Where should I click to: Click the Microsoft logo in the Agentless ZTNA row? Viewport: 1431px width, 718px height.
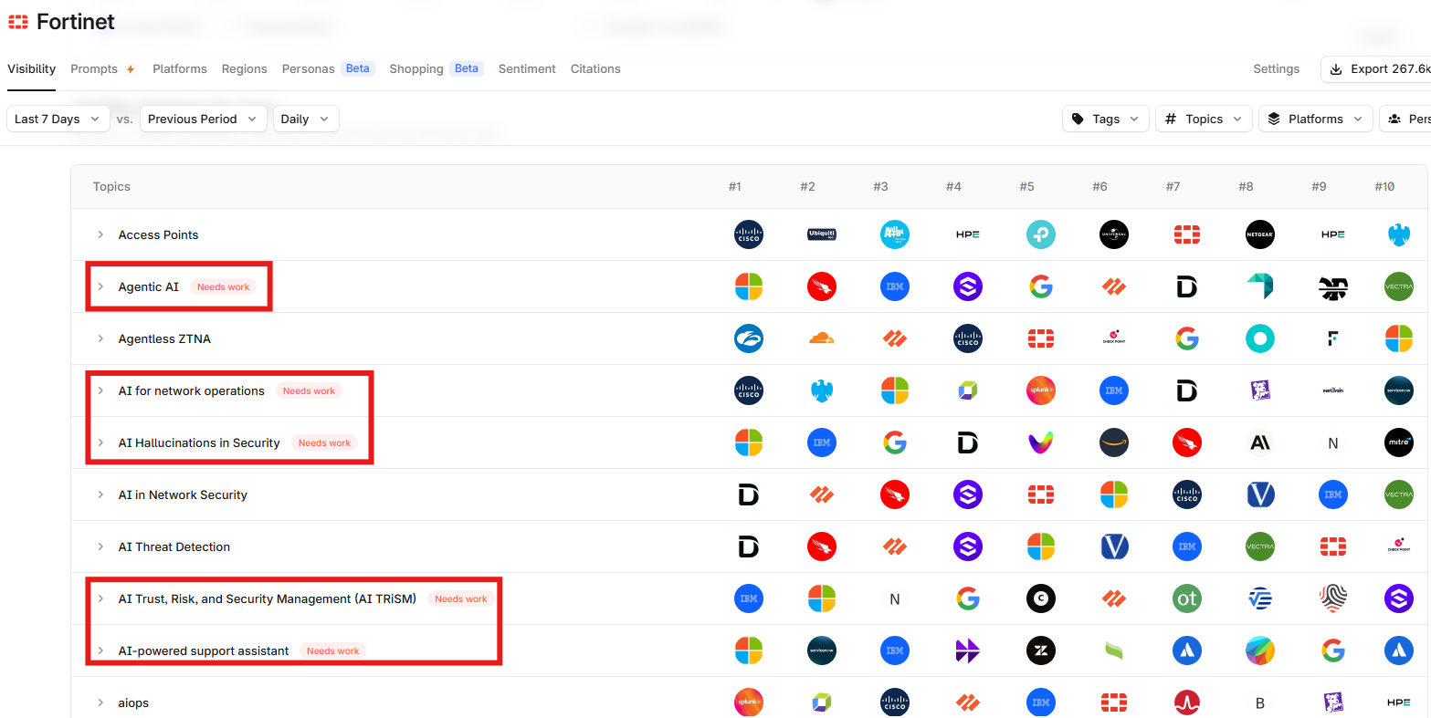coord(1399,338)
